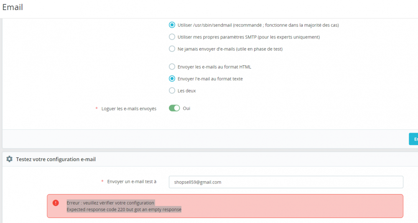Click the gear icon beside Testez votre configuration
Screen dimensions: 418x223
(9, 159)
